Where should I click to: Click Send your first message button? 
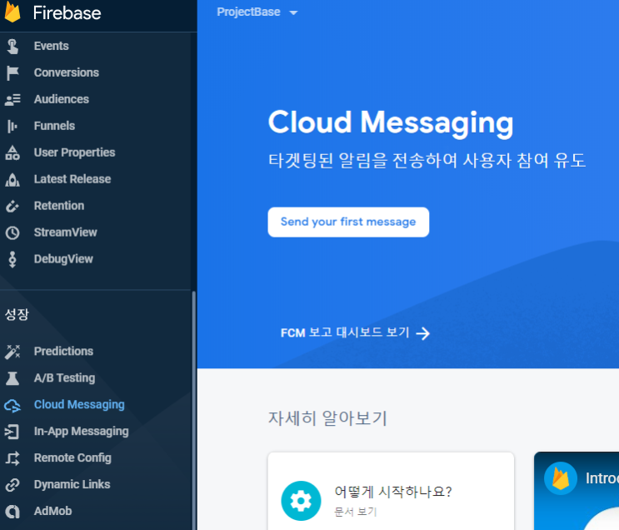tap(348, 222)
